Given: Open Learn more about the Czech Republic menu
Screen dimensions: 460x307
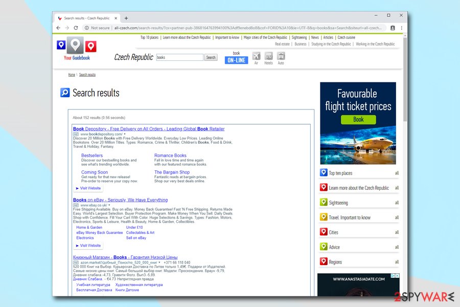Looking at the screenshot, I should pyautogui.click(x=187, y=37).
